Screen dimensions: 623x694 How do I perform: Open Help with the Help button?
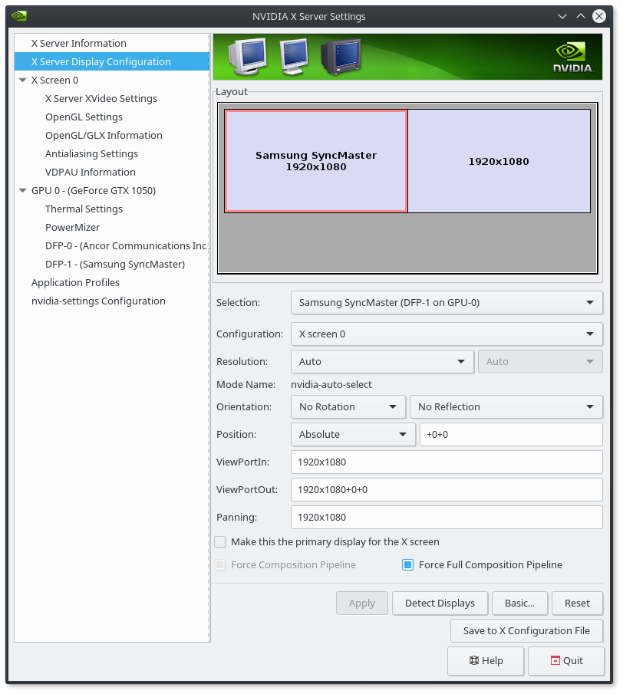point(486,661)
